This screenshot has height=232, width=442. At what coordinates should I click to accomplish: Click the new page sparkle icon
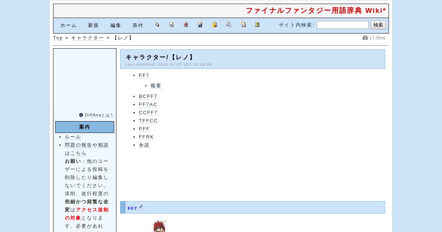pos(243,25)
